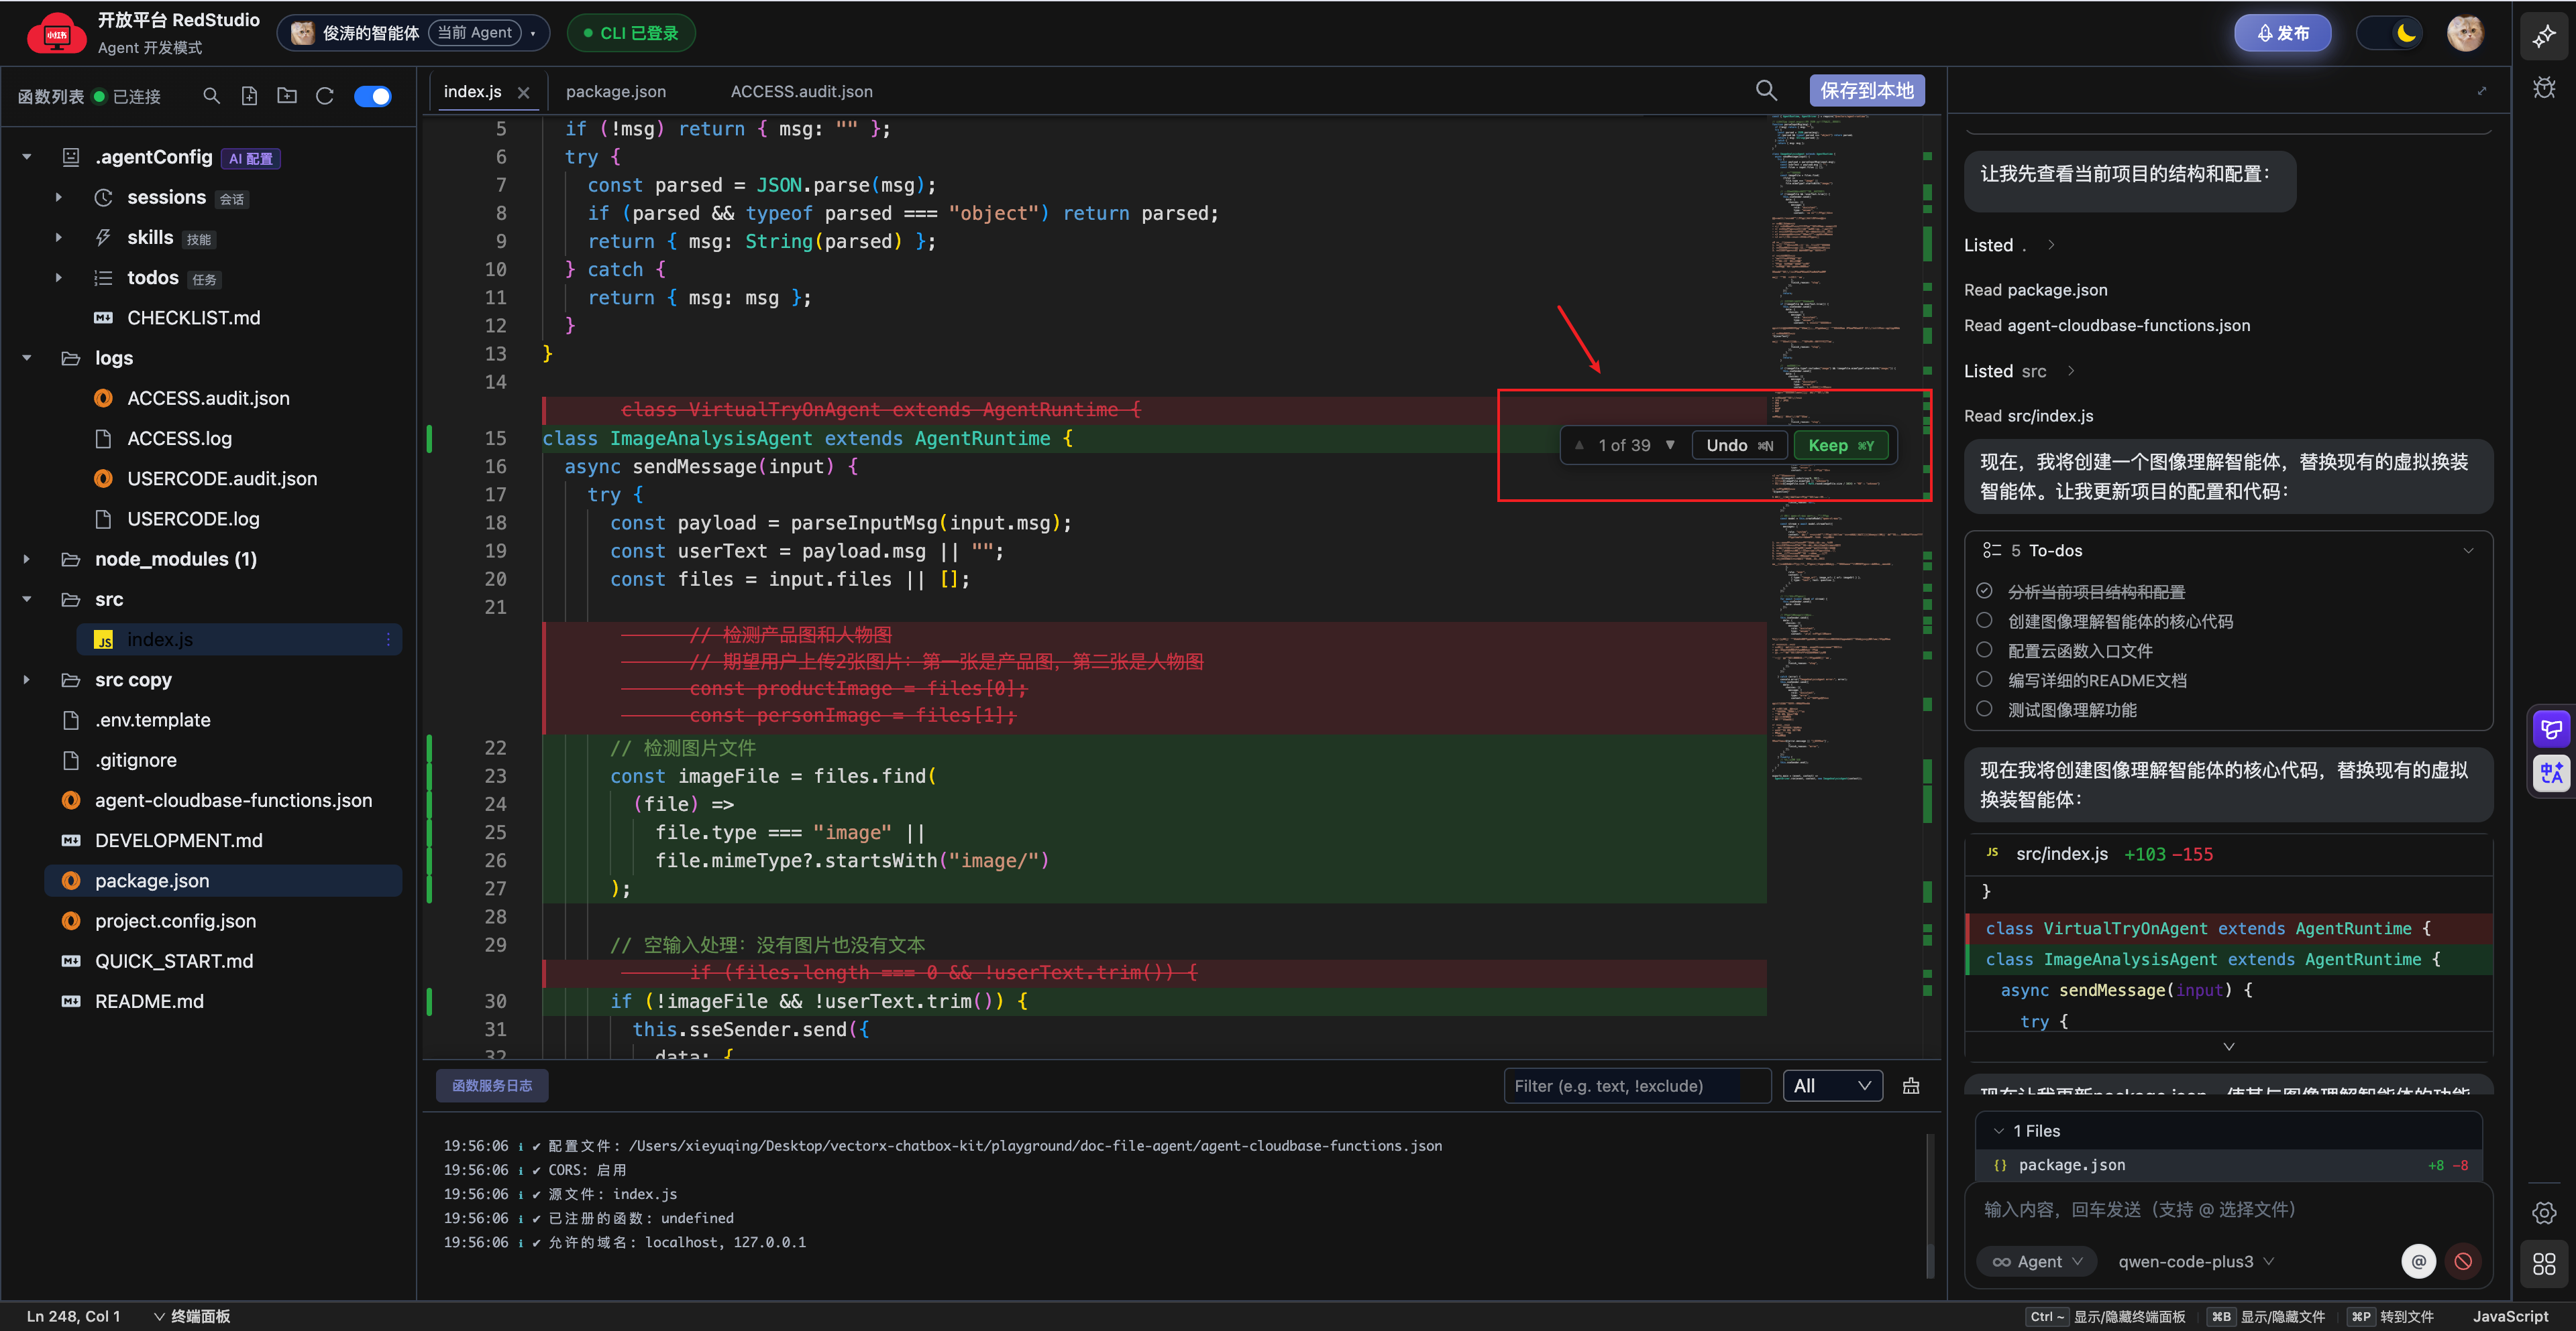Open package.json in the changed files list
The width and height of the screenshot is (2576, 1331).
pyautogui.click(x=2229, y=1165)
